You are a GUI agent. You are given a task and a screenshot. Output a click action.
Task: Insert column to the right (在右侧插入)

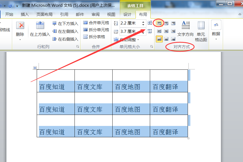(65, 39)
